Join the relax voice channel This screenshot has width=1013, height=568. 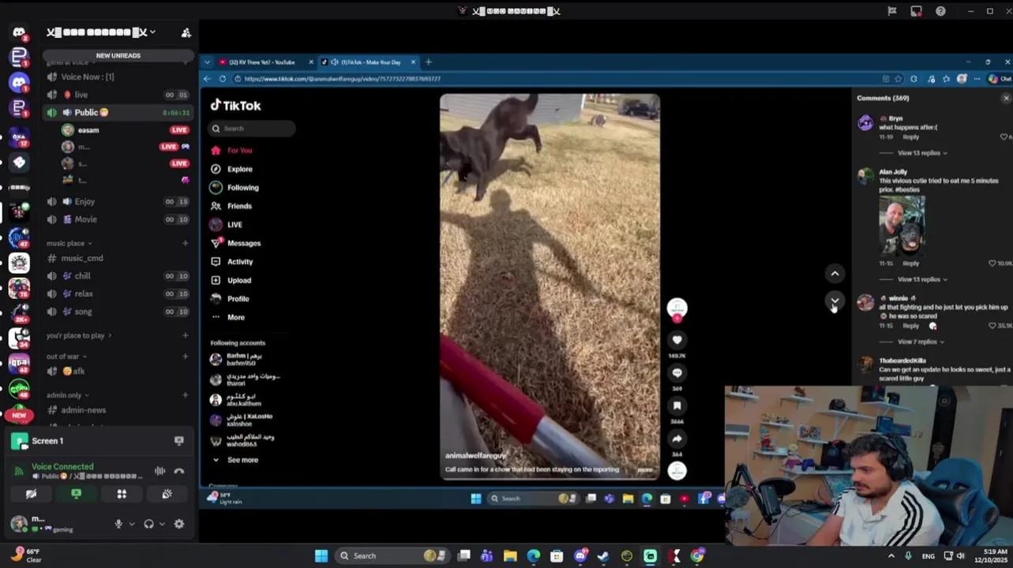(x=118, y=293)
